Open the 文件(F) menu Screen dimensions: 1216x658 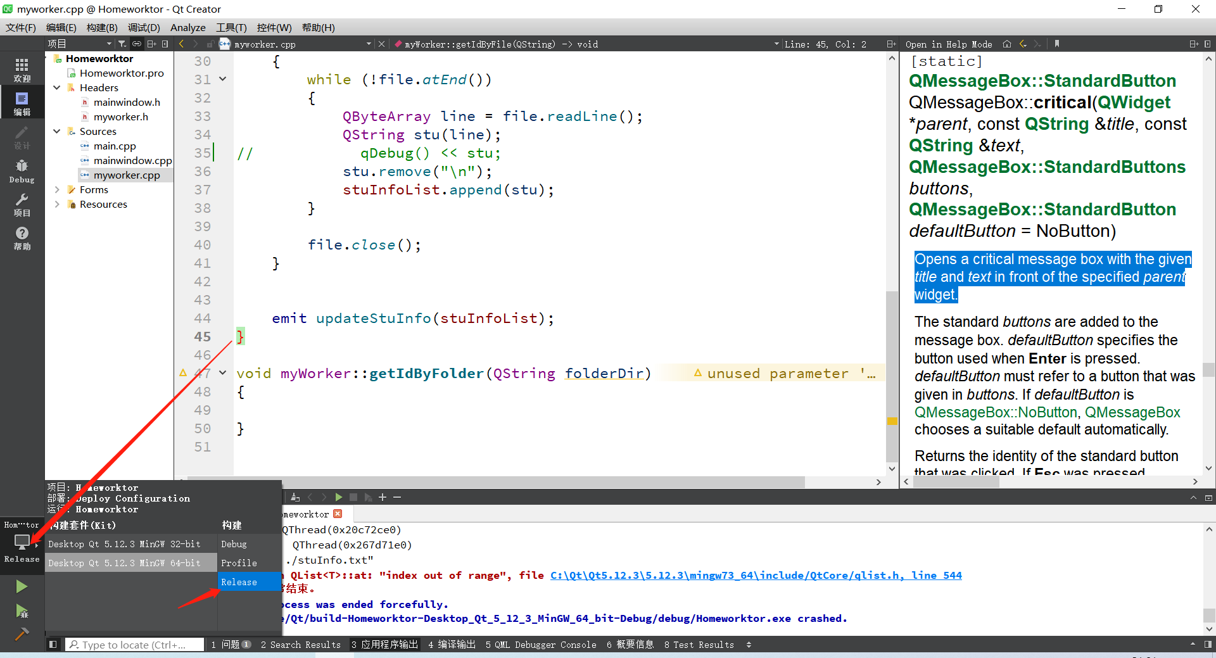tap(21, 27)
